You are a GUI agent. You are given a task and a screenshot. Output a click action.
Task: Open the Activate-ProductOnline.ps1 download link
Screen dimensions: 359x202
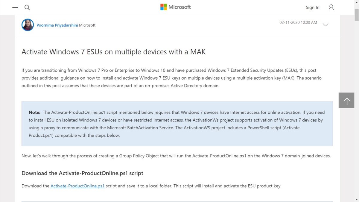coord(77,186)
